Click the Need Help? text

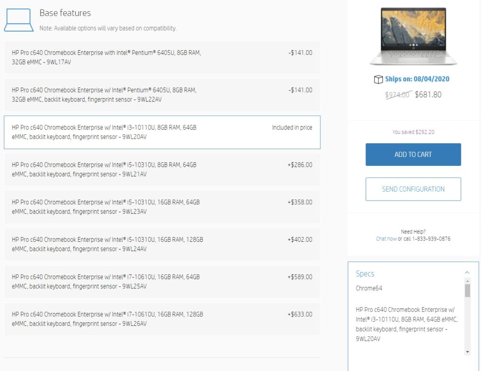[x=413, y=232]
